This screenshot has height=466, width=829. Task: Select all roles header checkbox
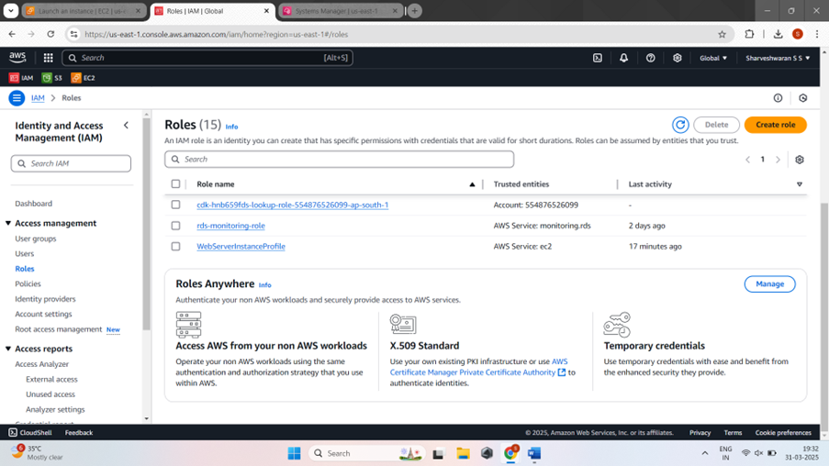pos(175,183)
